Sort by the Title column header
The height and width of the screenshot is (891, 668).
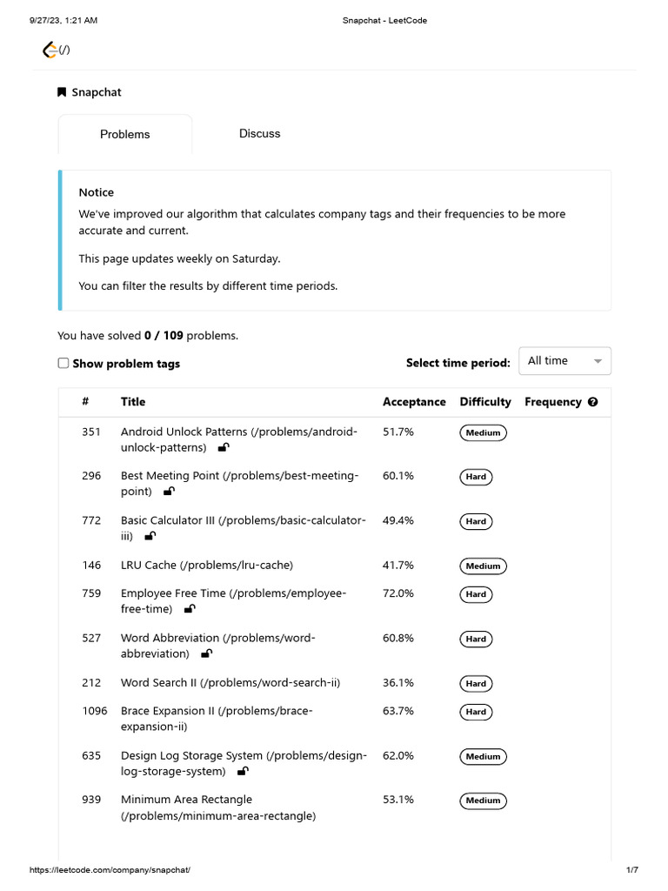pyautogui.click(x=133, y=402)
